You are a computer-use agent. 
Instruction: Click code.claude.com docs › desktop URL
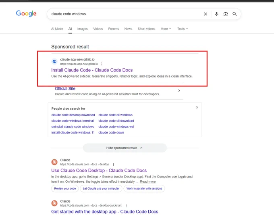[85, 165]
